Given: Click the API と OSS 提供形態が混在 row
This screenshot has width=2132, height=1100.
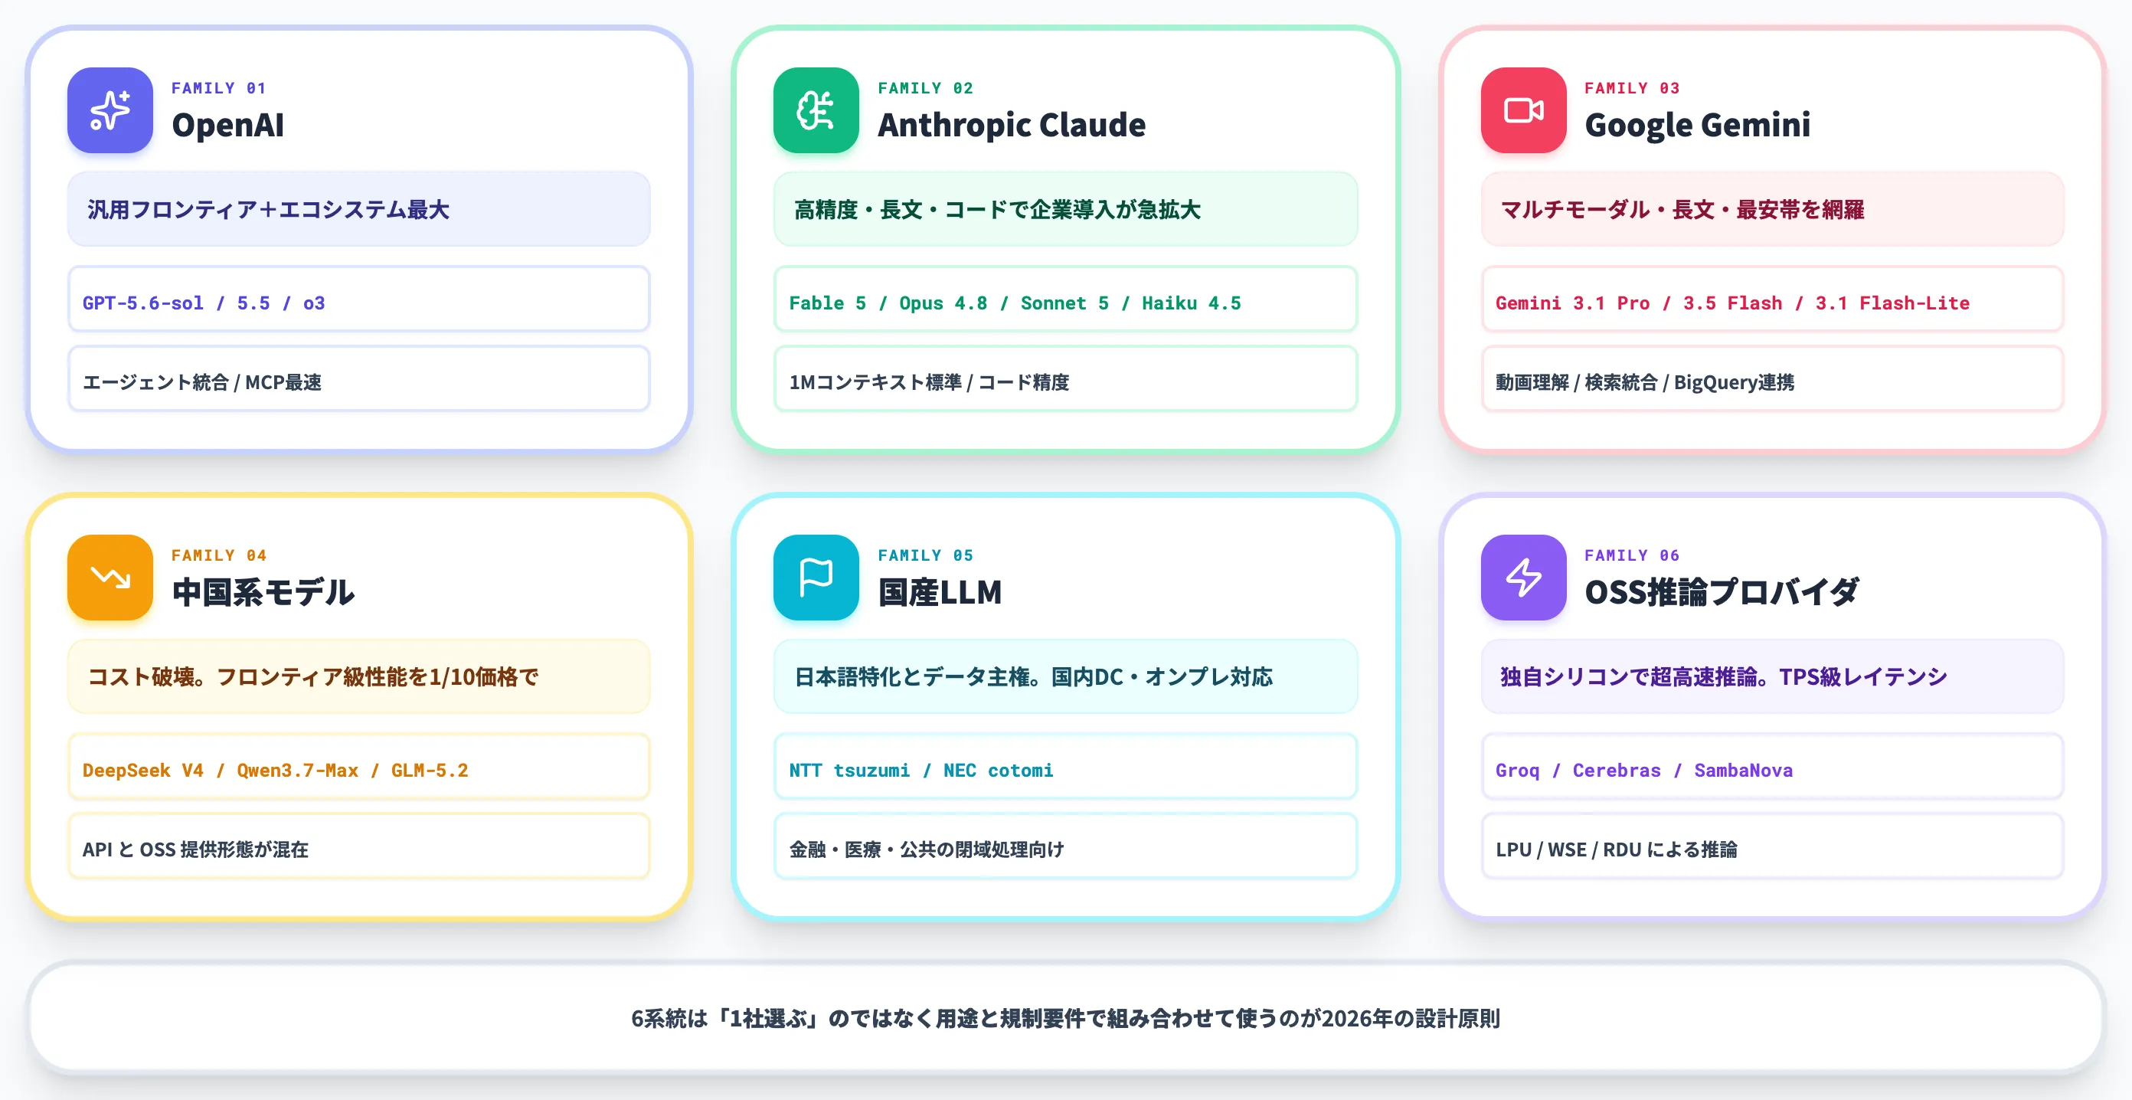Looking at the screenshot, I should point(359,846).
